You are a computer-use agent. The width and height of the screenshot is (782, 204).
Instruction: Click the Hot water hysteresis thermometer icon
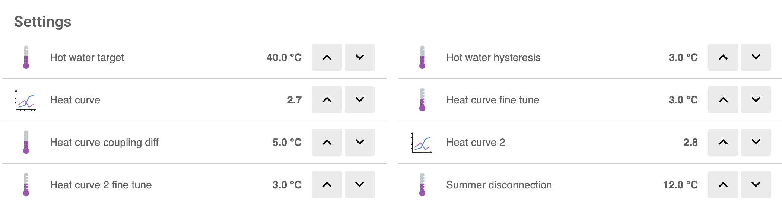[x=422, y=57]
